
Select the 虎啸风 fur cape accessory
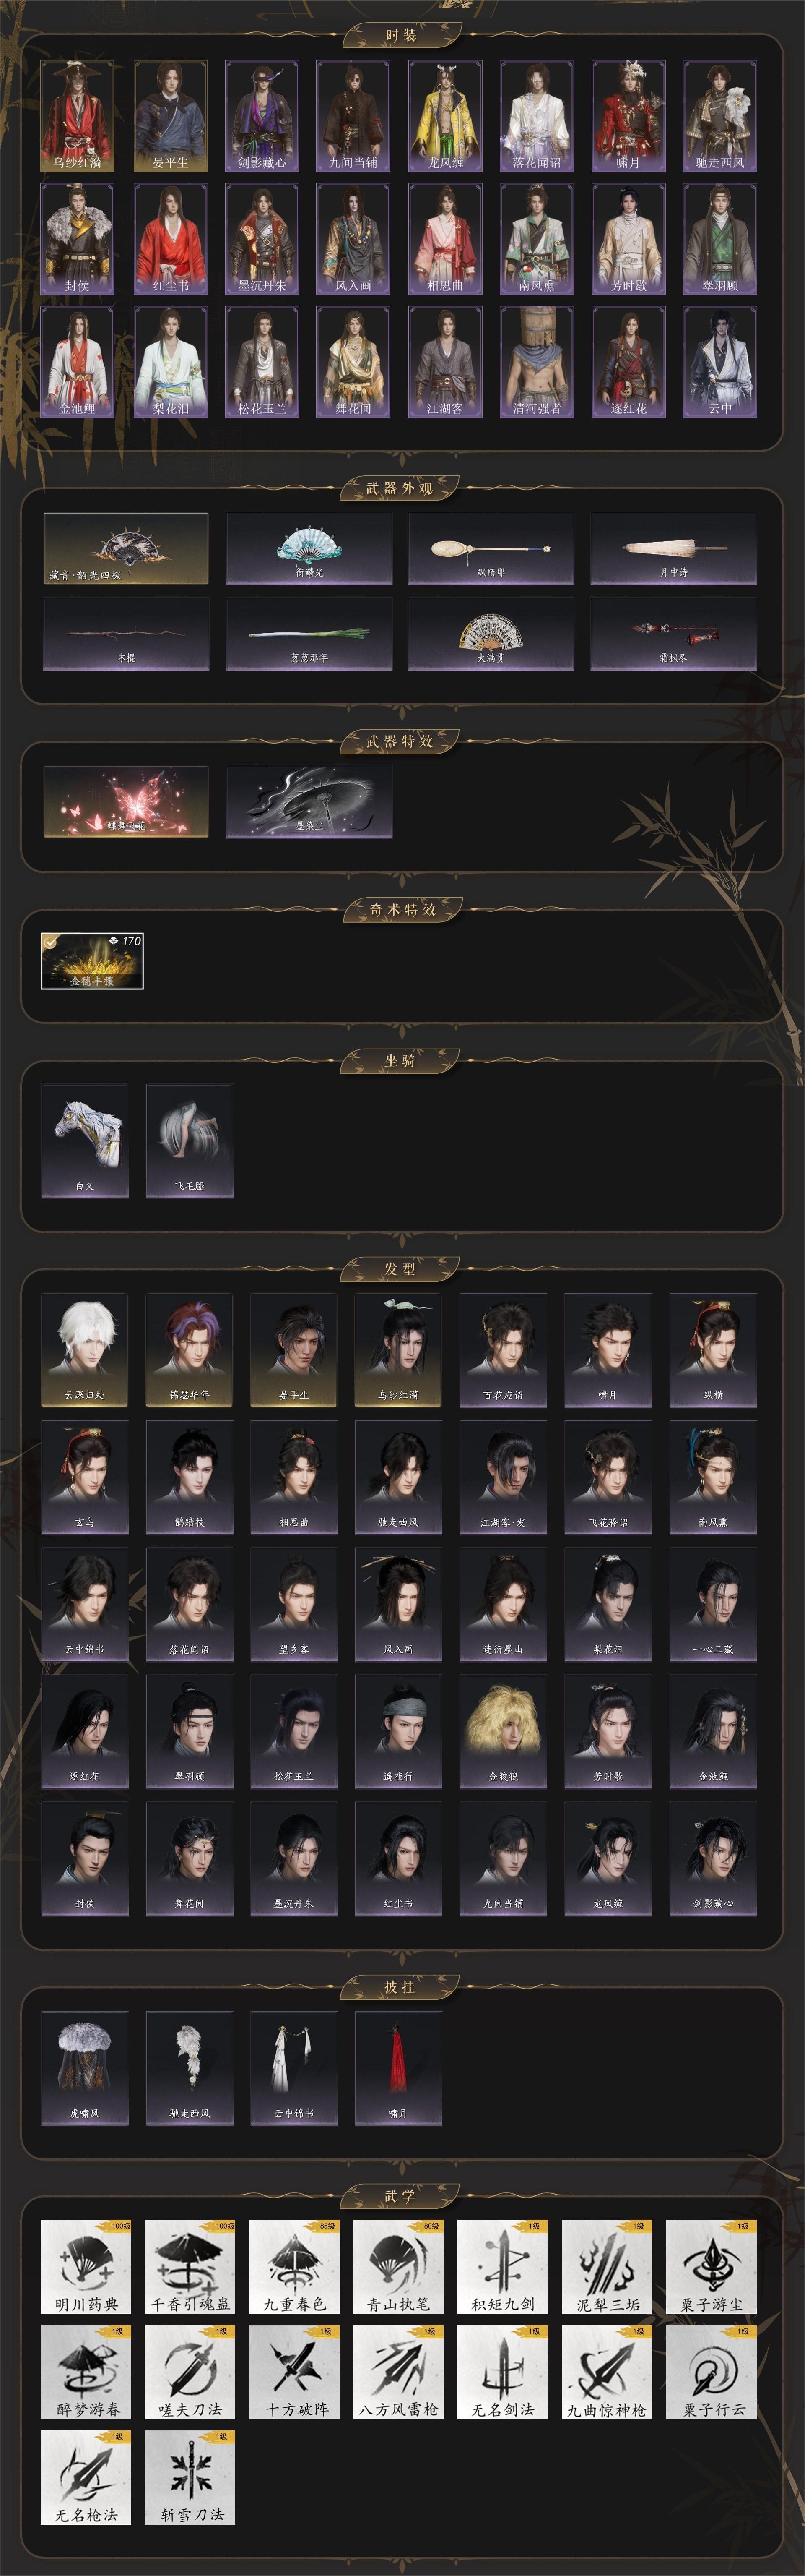coord(85,2069)
